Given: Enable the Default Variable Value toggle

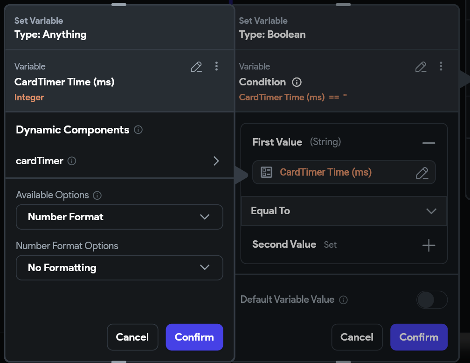Looking at the screenshot, I should (x=432, y=300).
